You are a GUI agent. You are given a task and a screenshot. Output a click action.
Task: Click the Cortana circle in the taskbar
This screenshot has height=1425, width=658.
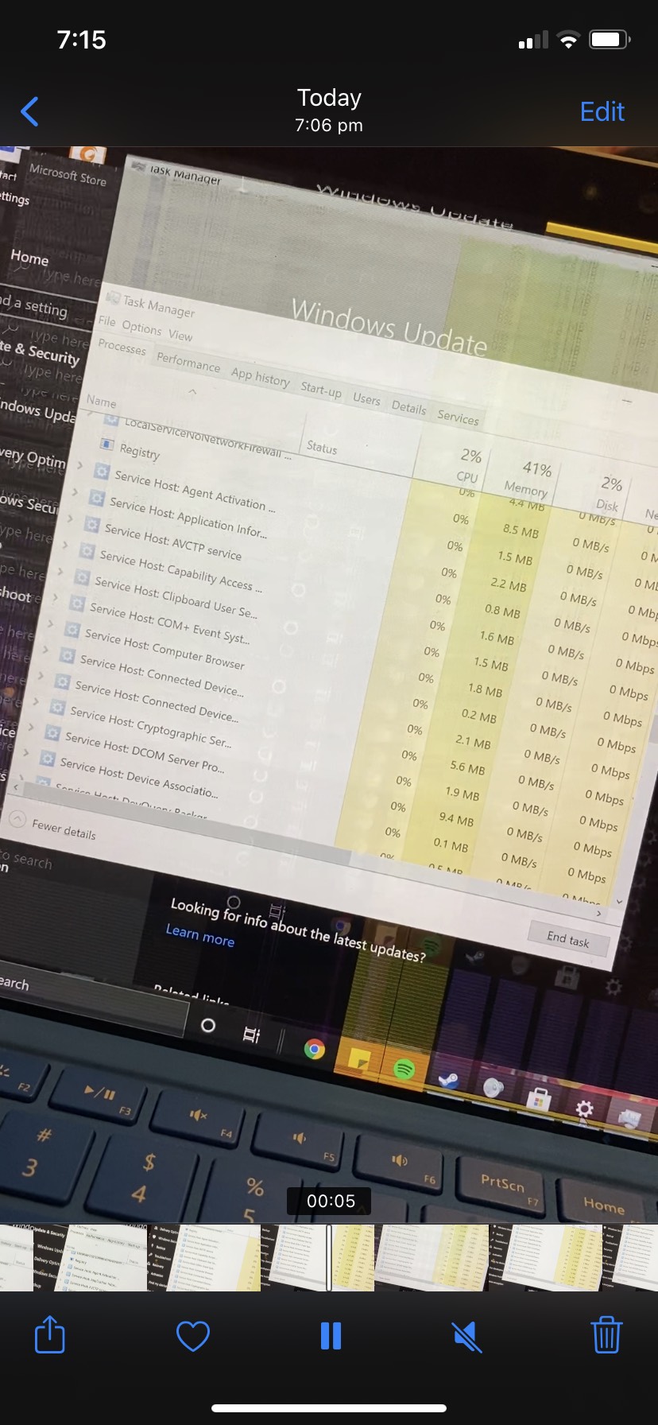208,1025
